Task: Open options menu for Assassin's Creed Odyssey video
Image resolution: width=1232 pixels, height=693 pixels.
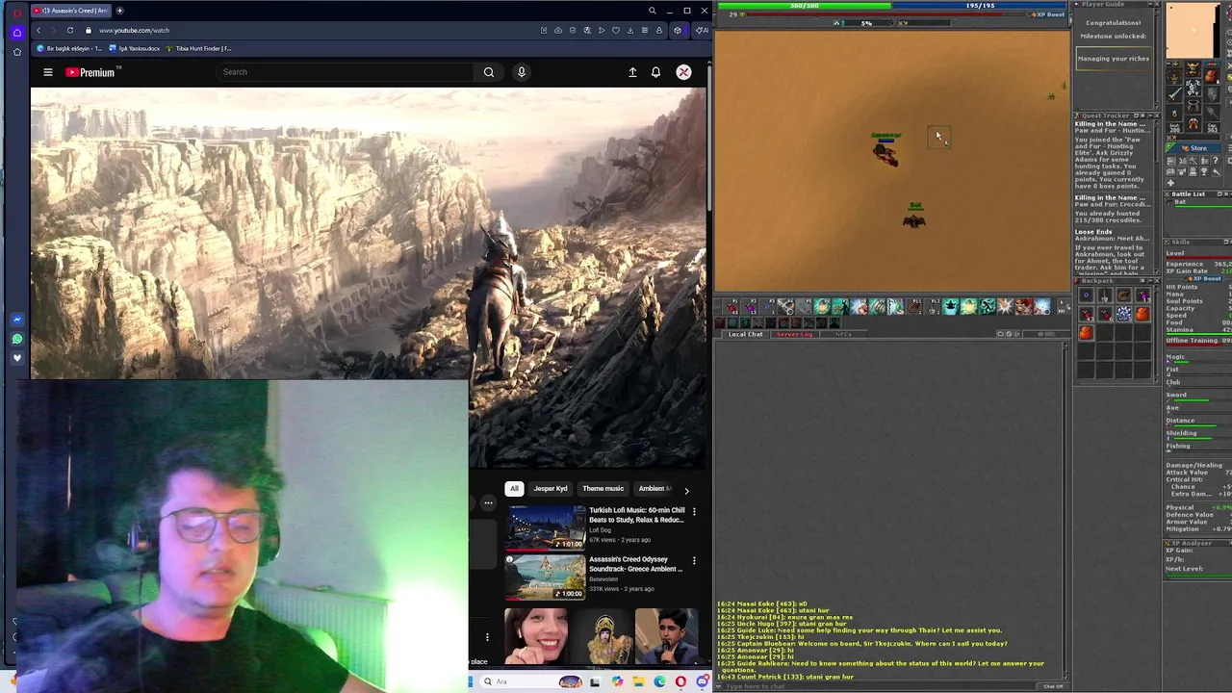Action: pyautogui.click(x=694, y=560)
